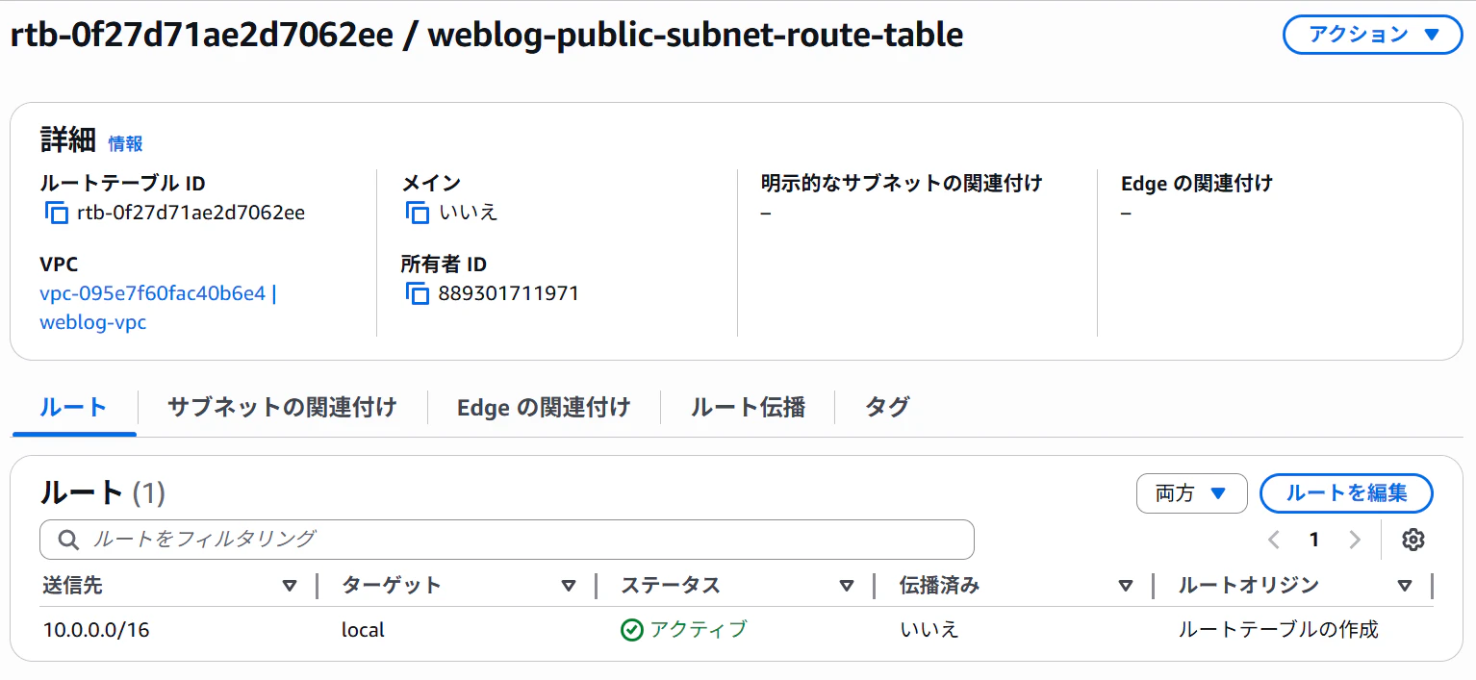Go to previous page of routes
1476x680 pixels.
click(1274, 540)
